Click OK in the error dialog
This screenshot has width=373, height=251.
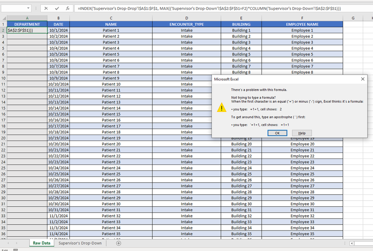pyautogui.click(x=277, y=133)
